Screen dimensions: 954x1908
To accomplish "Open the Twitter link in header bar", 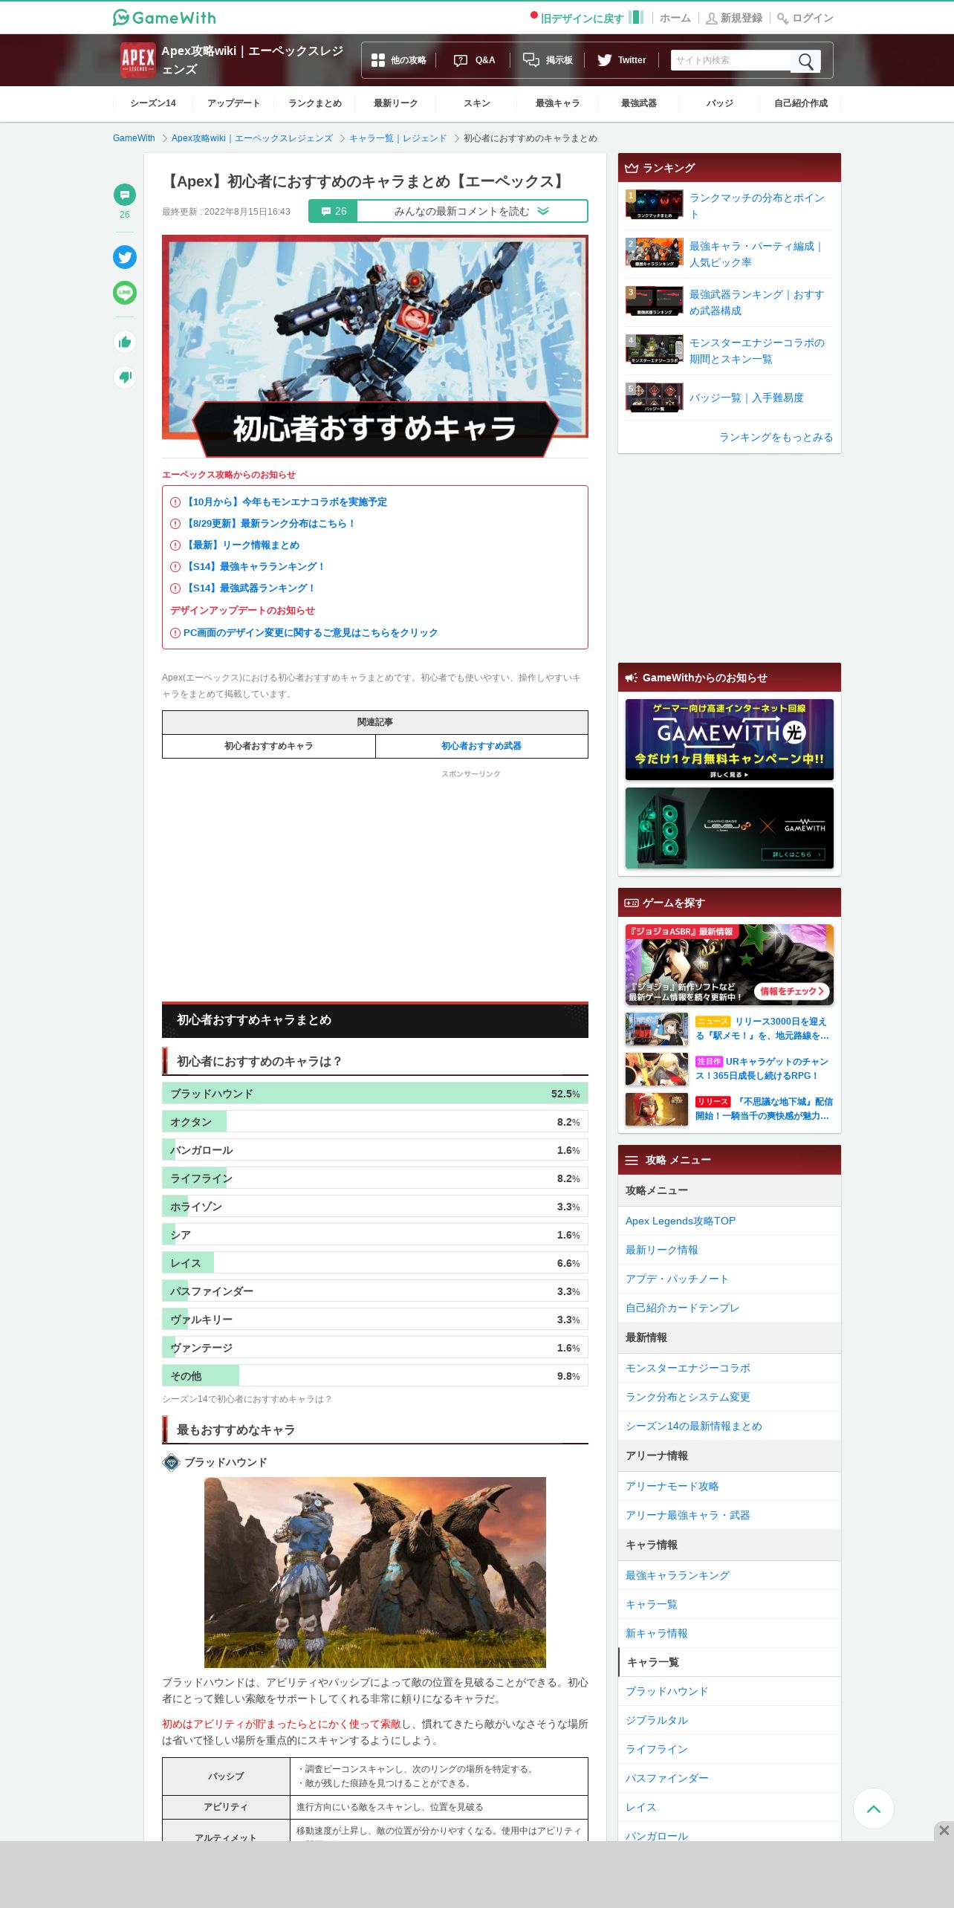I will [x=622, y=60].
